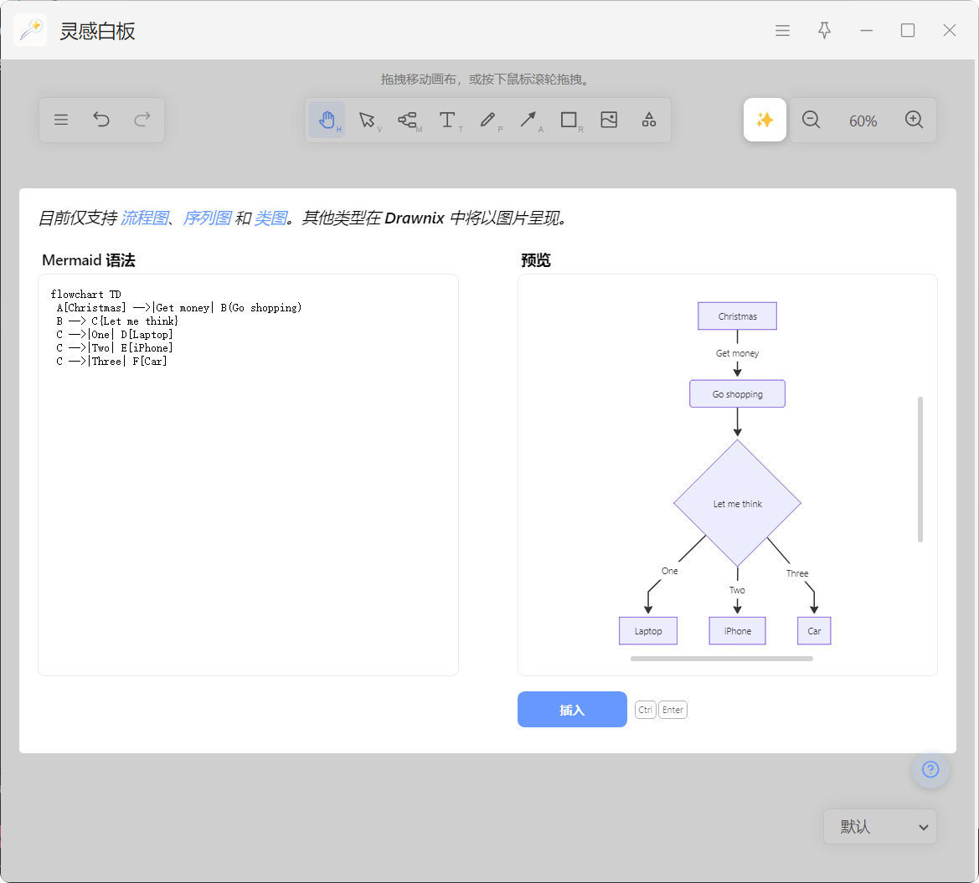The width and height of the screenshot is (979, 883).
Task: Undo the last action
Action: coord(101,120)
